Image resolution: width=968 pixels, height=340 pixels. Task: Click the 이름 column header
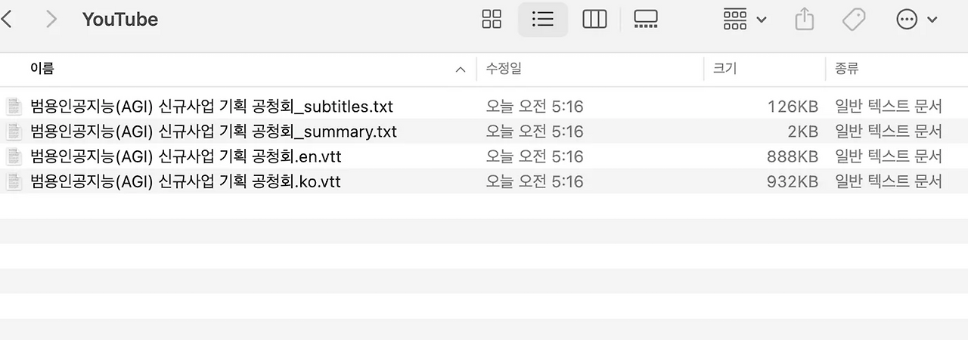42,69
